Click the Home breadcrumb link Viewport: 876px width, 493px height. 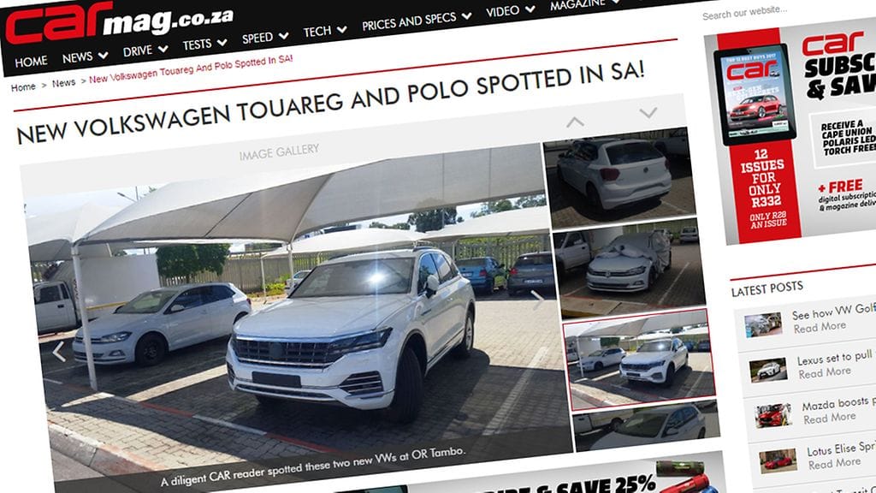pyautogui.click(x=23, y=87)
